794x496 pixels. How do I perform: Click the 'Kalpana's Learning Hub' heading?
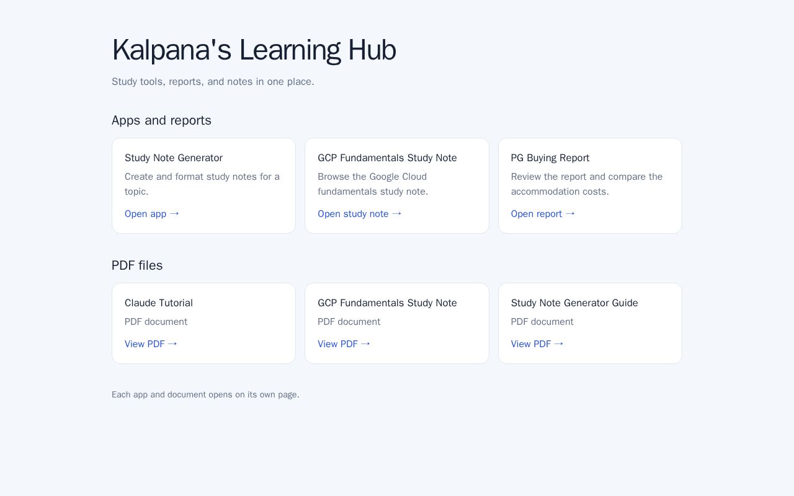[254, 50]
